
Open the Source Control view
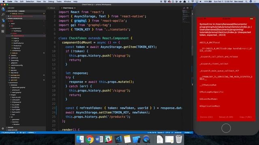click(x=3, y=20)
